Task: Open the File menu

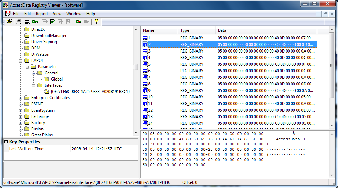Action: pos(16,14)
